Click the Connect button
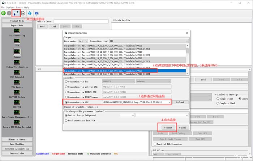The width and height of the screenshot is (253, 161). tap(168, 127)
